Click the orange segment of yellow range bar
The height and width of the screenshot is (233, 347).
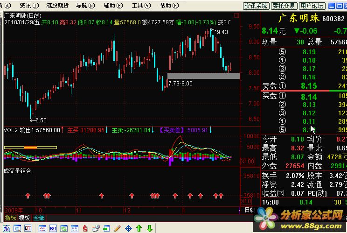[x=30, y=148]
